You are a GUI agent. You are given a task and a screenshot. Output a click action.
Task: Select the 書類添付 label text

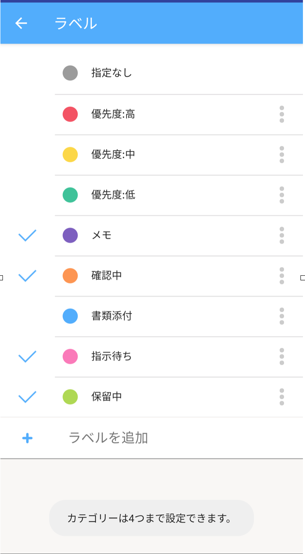click(112, 316)
